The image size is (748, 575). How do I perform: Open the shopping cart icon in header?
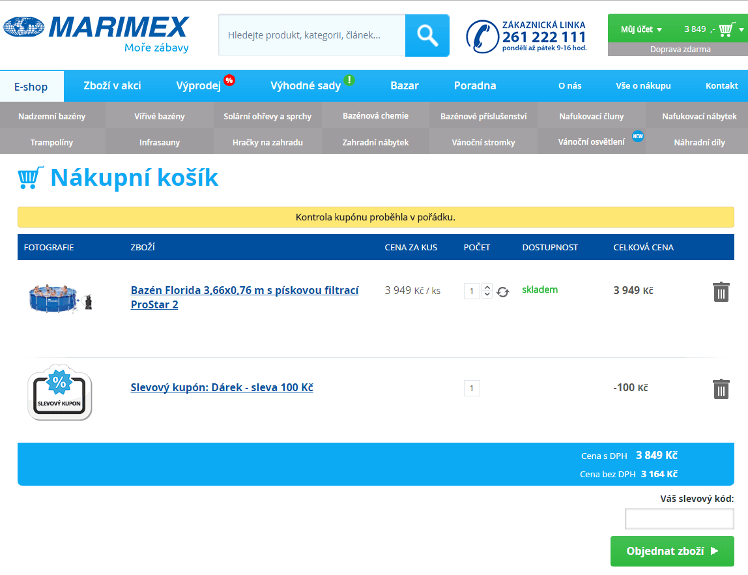coord(726,29)
